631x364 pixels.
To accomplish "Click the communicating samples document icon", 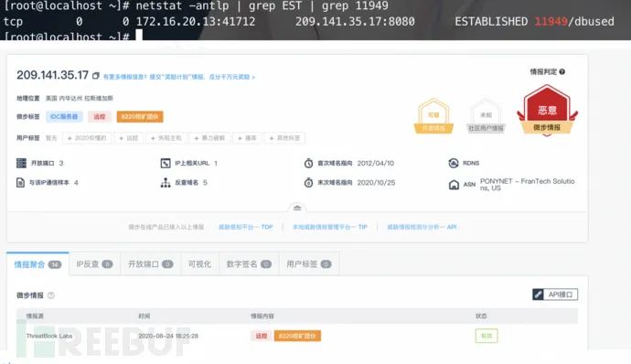I will (20, 182).
